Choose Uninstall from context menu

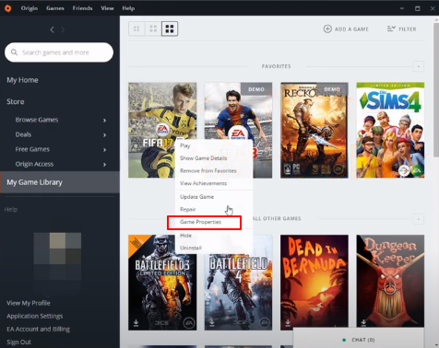(214, 248)
